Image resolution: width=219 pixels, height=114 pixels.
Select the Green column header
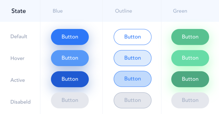pos(180,11)
